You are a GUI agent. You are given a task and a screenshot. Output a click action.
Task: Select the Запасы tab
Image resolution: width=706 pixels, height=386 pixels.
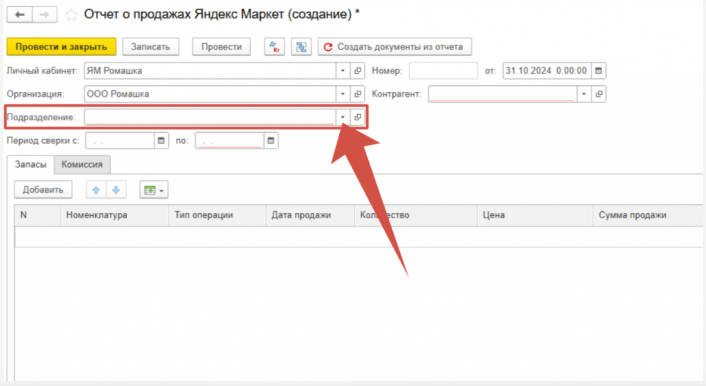point(32,164)
